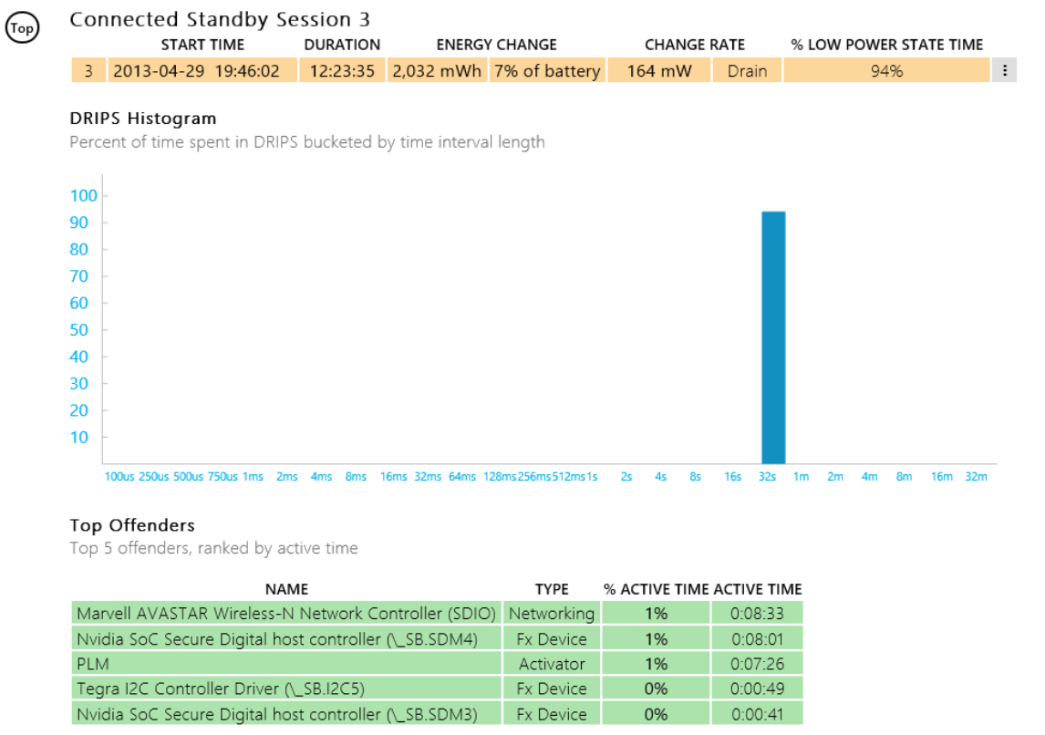This screenshot has width=1045, height=735.
Task: Select the 2,032 mWh energy change cell
Action: click(437, 71)
